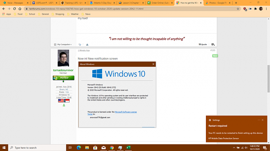
Task: Open the Apps shortcut in bookmarks bar
Action: tap(7, 14)
